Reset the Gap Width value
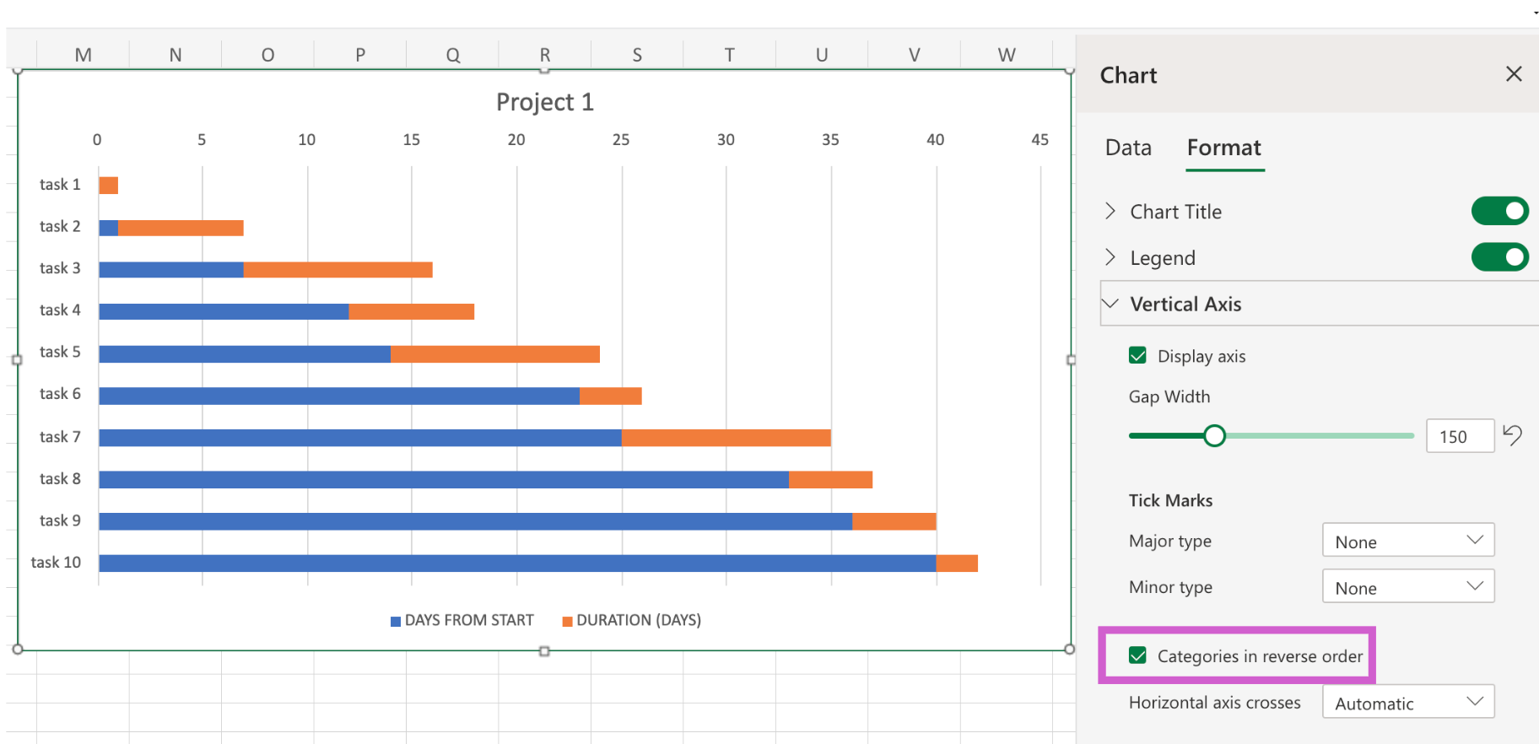The height and width of the screenshot is (744, 1539). pyautogui.click(x=1512, y=435)
